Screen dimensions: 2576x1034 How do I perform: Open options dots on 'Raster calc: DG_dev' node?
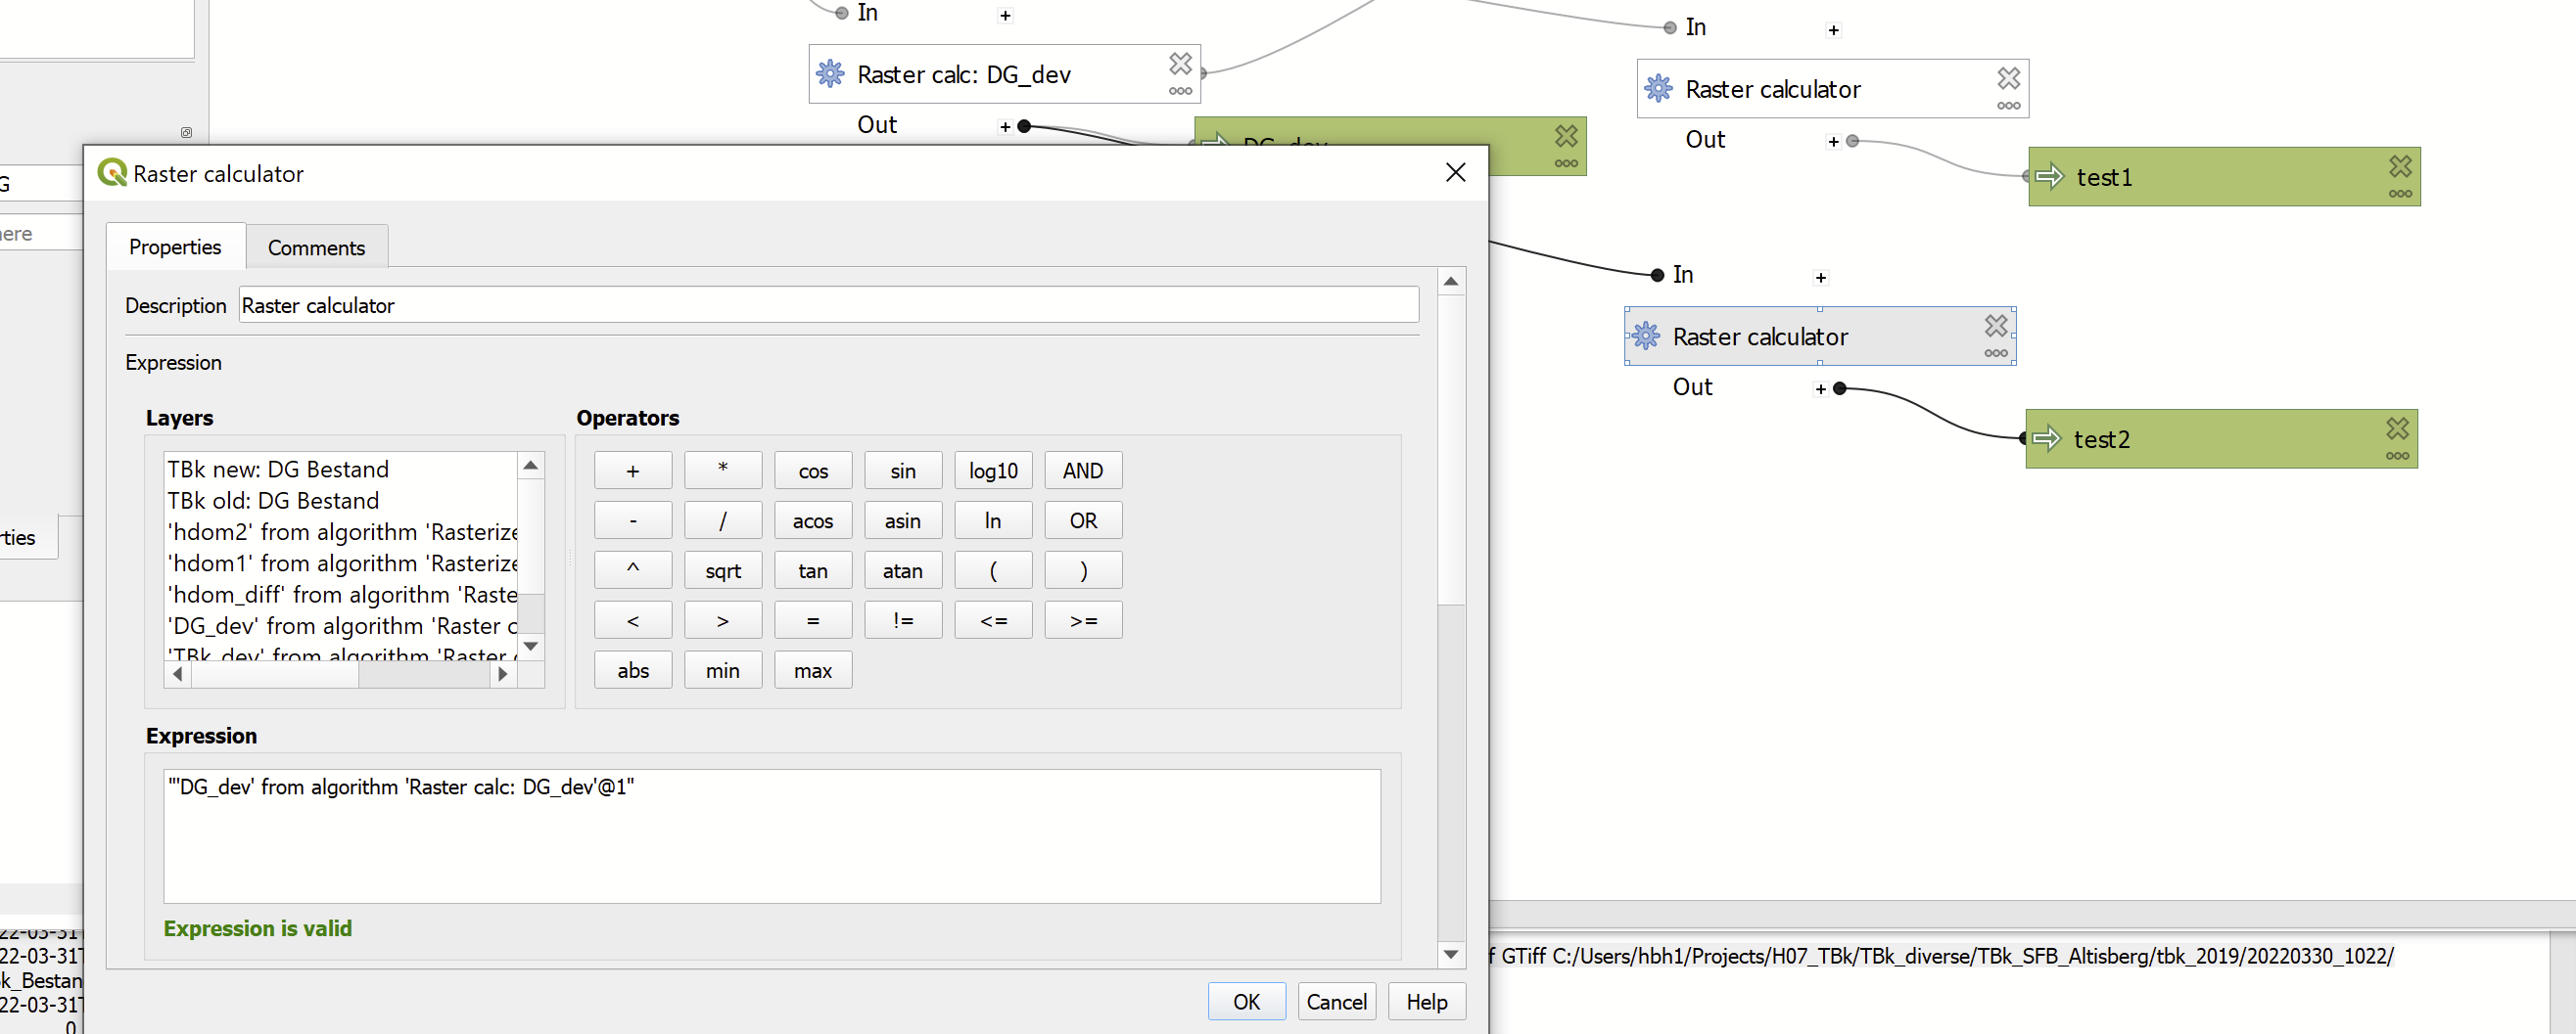(x=1180, y=91)
